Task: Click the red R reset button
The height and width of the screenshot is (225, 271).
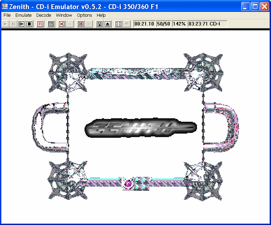Action: (x=40, y=24)
